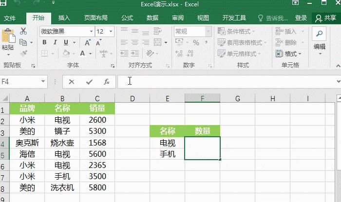Click the Cut scissors icon
This screenshot has width=341, height=202.
[x=23, y=31]
